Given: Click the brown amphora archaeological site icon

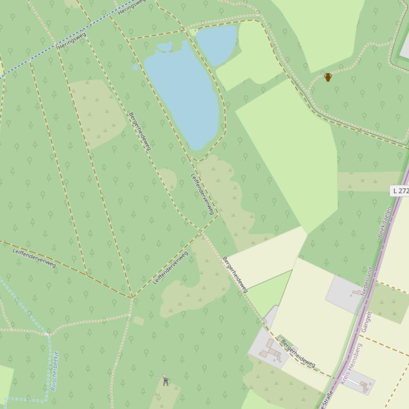Looking at the screenshot, I should (x=328, y=77).
